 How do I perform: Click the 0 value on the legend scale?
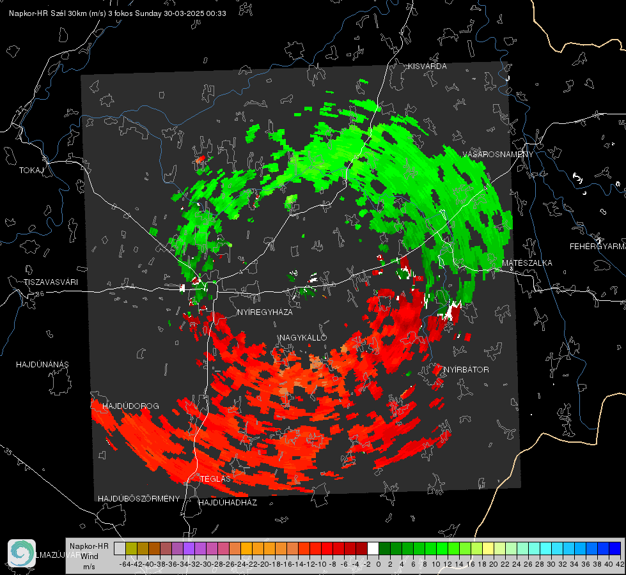click(x=379, y=564)
